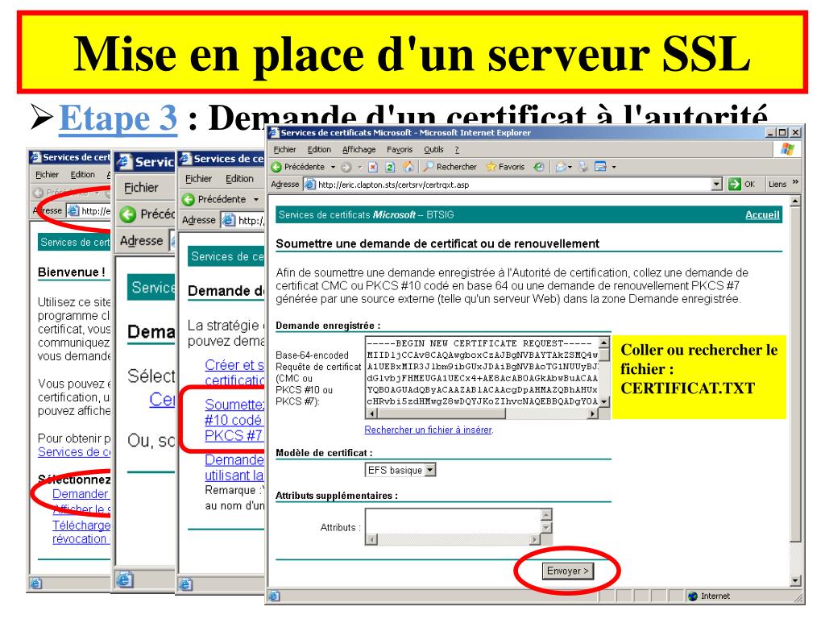The width and height of the screenshot is (825, 619).
Task: Click the green back arrow in the second background window
Action: [128, 214]
